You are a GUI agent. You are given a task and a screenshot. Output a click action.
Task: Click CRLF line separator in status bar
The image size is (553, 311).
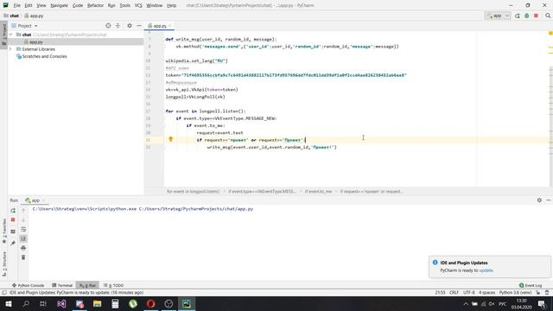pyautogui.click(x=454, y=293)
